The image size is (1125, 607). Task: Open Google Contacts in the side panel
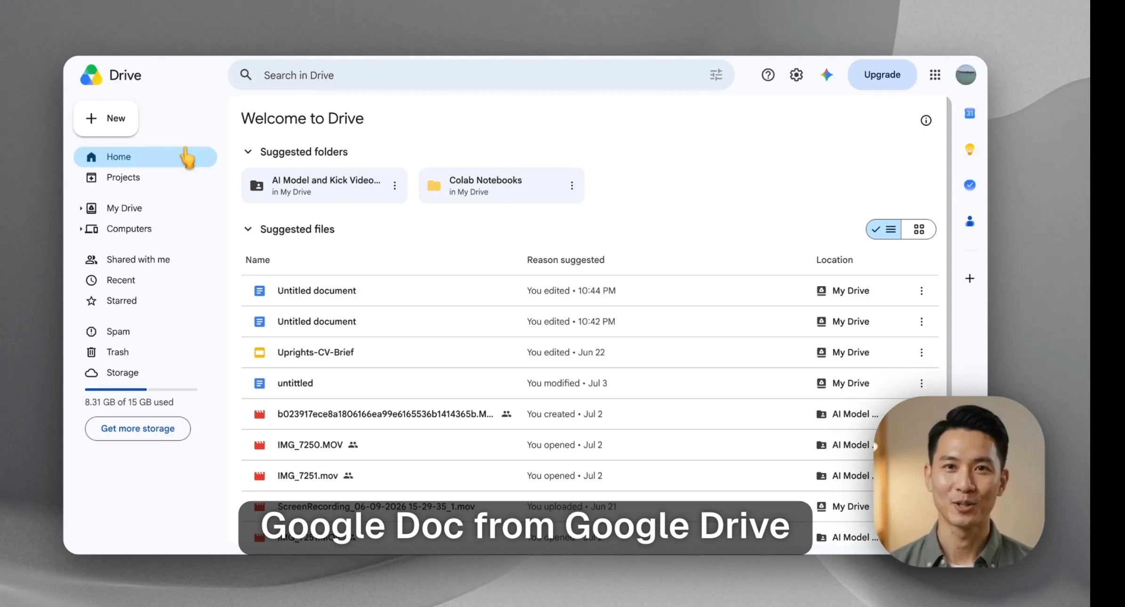click(x=969, y=221)
